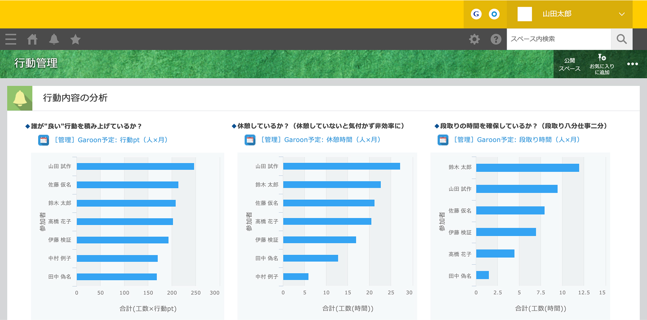Add space to favorites with お気に入りに追加
Viewport: 647px width, 320px height.
click(602, 64)
